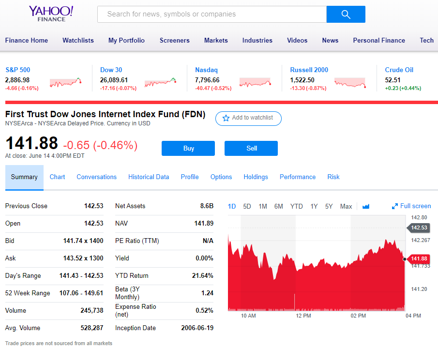Click the 52 Week Range value 107.06 - 149.61

(x=81, y=293)
